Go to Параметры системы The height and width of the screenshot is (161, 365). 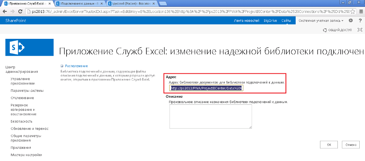pos(27,91)
